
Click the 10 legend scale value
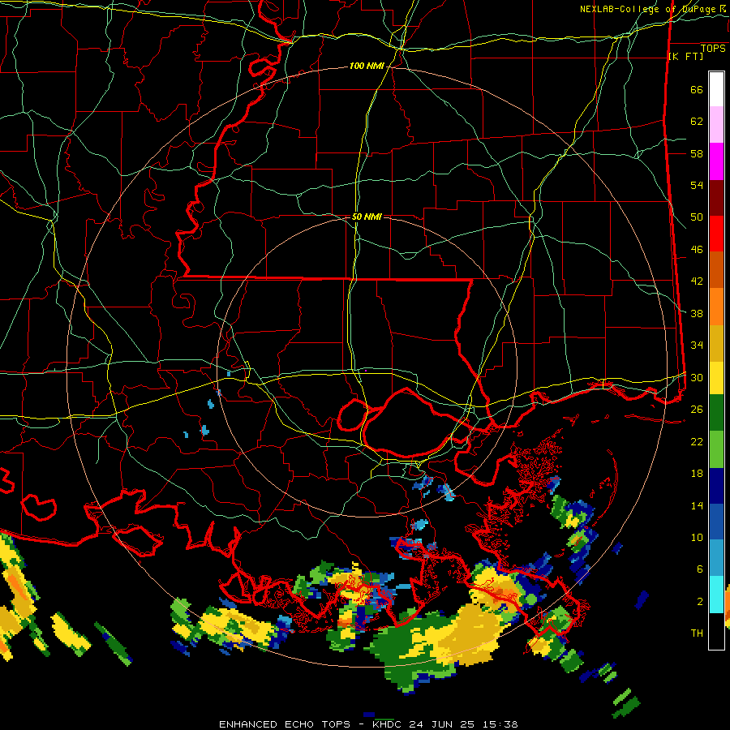[x=697, y=537]
